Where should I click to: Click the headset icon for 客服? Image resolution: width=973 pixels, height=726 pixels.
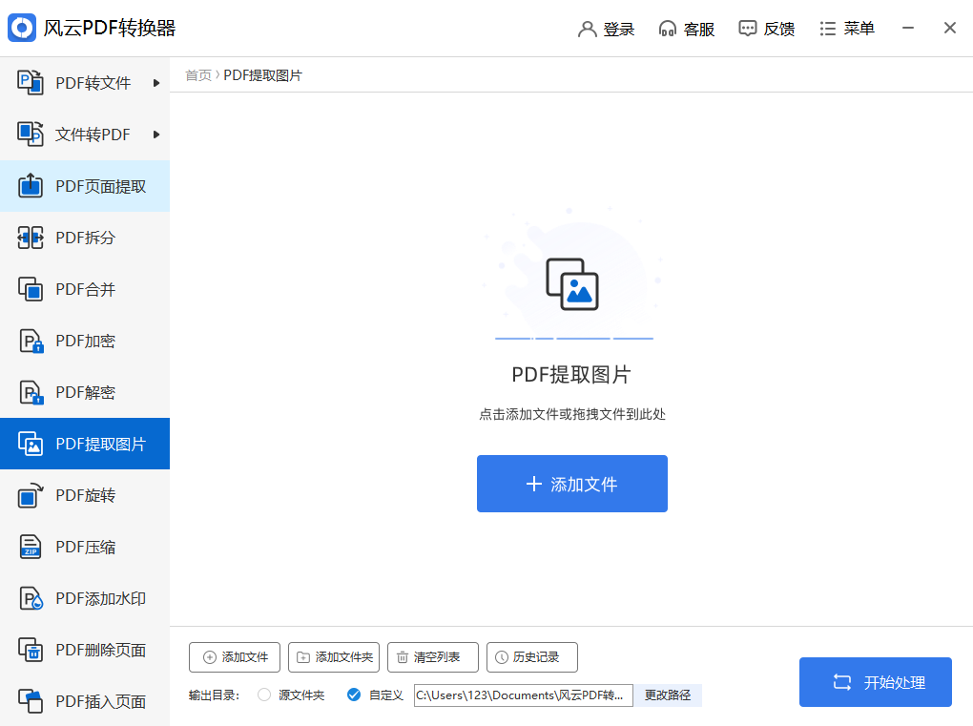668,29
